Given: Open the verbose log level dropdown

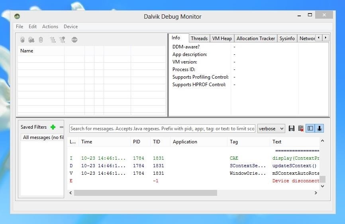Looking at the screenshot, I should pos(271,129).
